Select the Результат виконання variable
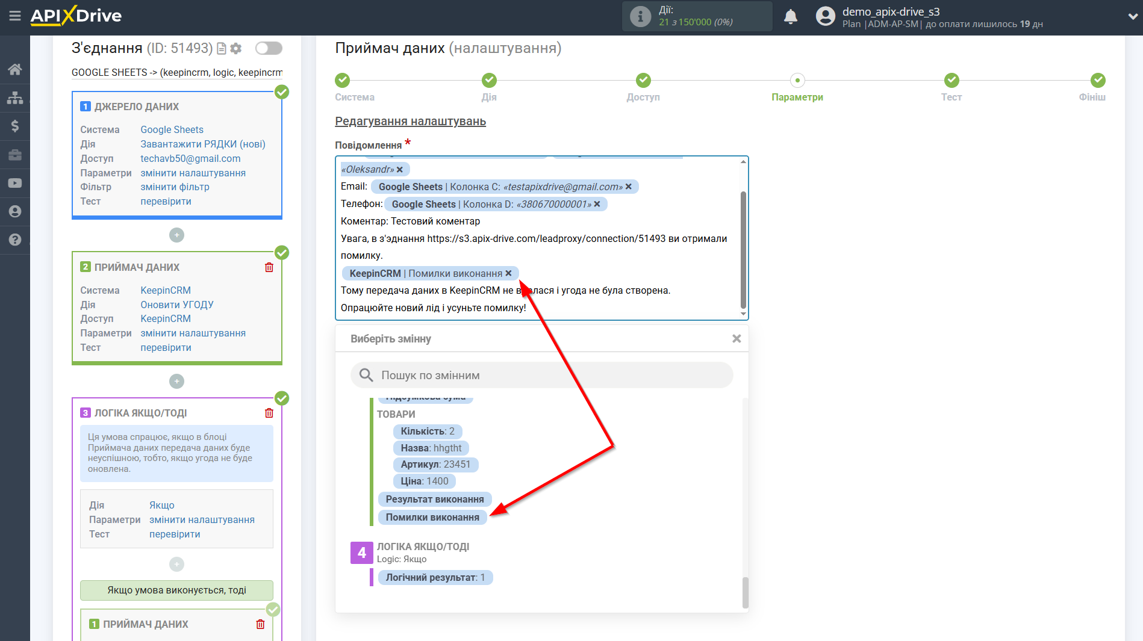This screenshot has height=641, width=1143. (435, 500)
